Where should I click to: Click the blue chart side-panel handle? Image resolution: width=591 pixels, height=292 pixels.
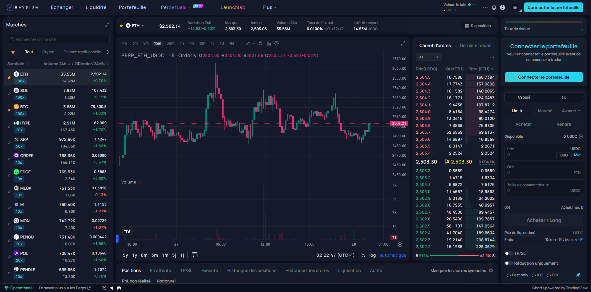117,239
